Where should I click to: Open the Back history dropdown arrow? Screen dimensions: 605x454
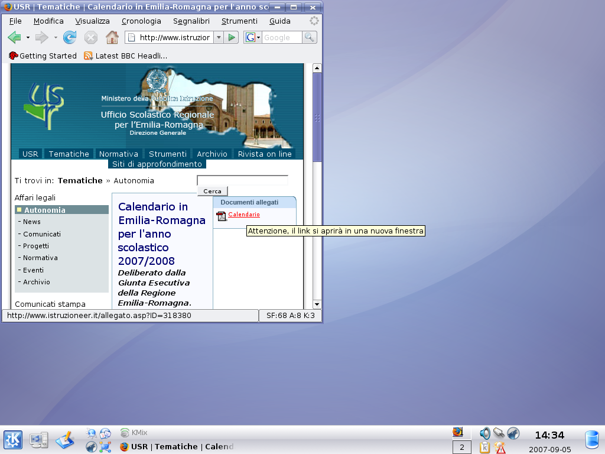(x=28, y=38)
